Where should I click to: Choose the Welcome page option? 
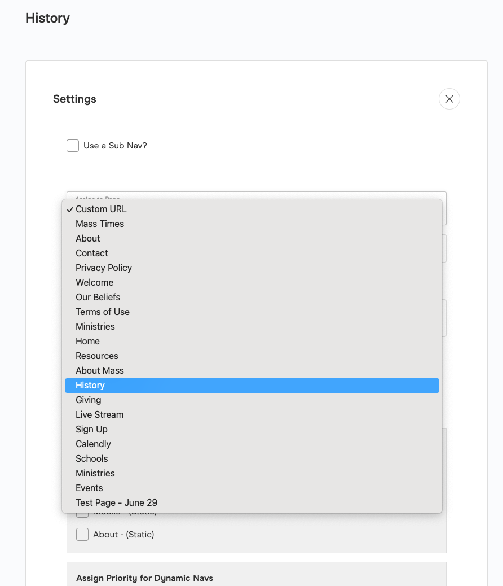point(95,282)
